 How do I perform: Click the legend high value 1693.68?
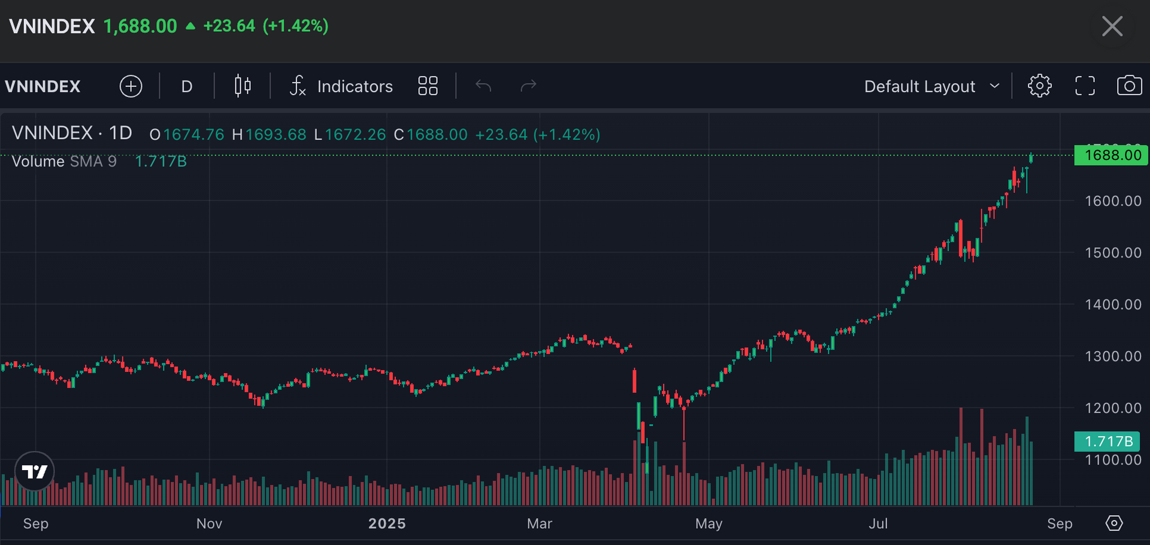click(x=276, y=135)
